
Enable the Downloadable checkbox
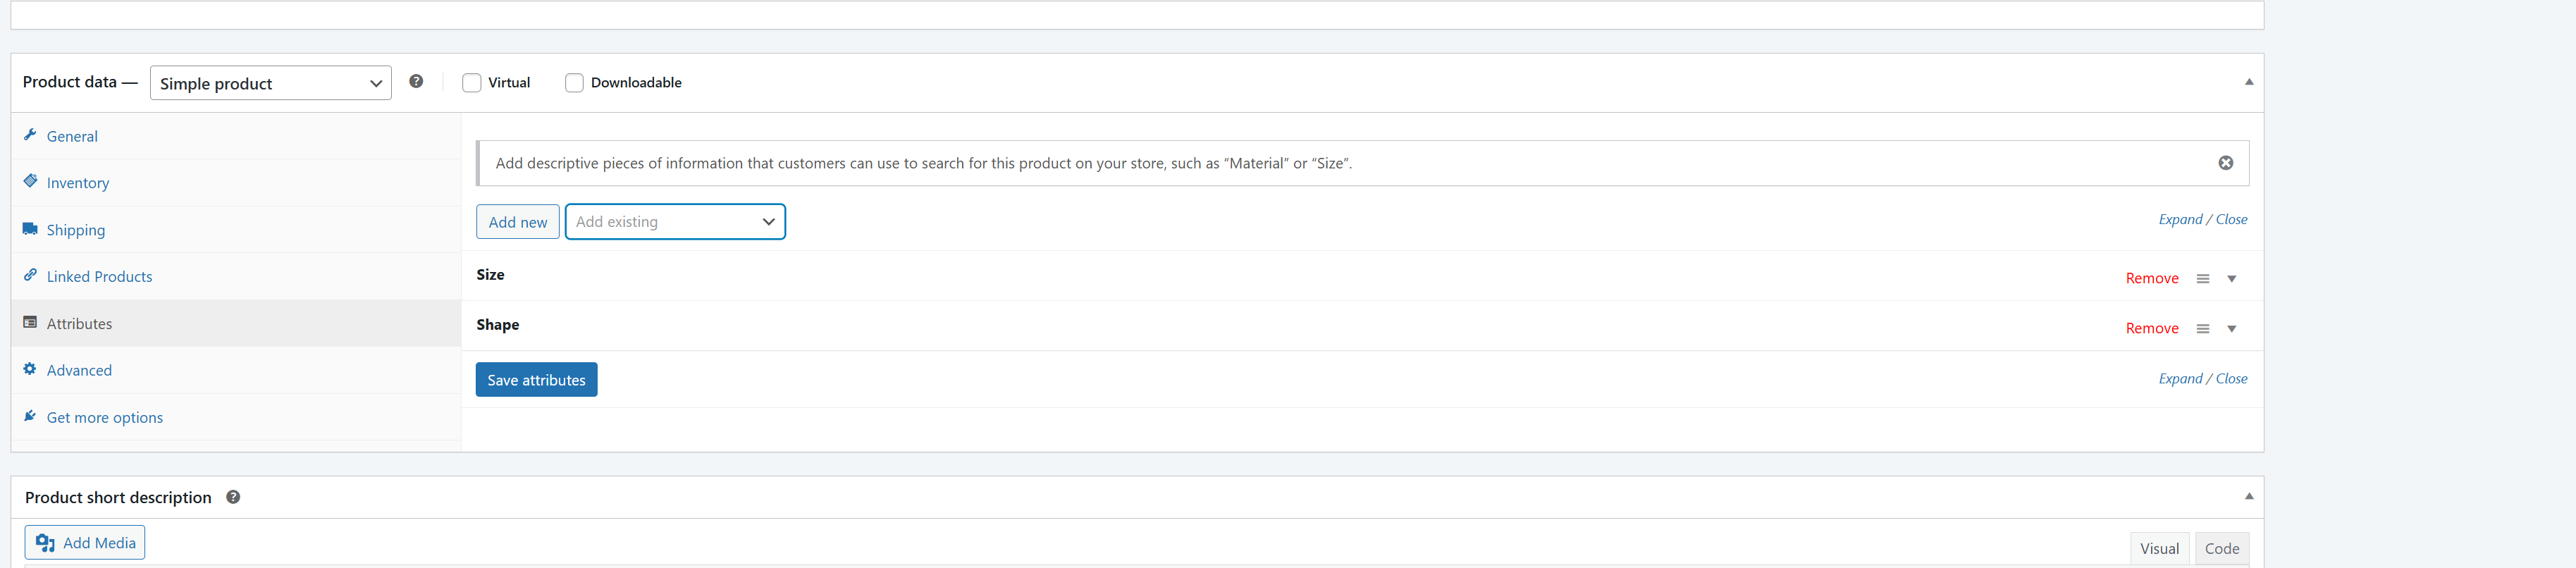[x=574, y=83]
